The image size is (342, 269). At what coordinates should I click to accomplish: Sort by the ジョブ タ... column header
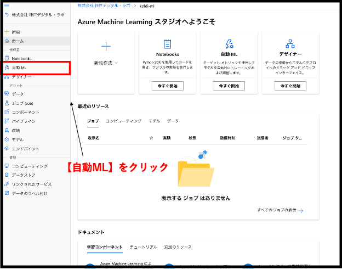pyautogui.click(x=293, y=138)
